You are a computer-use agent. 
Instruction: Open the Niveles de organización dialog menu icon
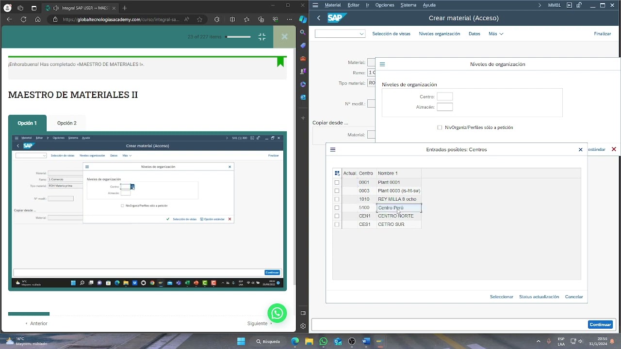pos(382,64)
